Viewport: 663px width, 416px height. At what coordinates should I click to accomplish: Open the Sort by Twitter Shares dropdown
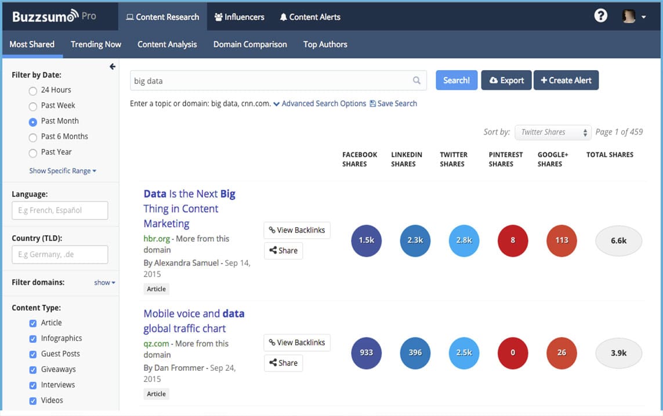[x=552, y=132]
